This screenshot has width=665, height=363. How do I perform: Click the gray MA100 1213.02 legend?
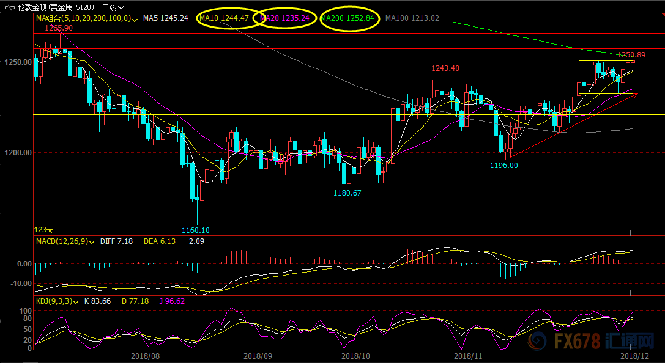pyautogui.click(x=412, y=18)
